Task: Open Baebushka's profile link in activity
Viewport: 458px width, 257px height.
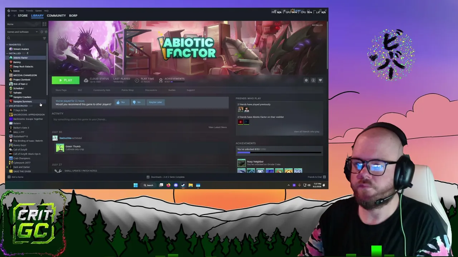Action: 65,138
